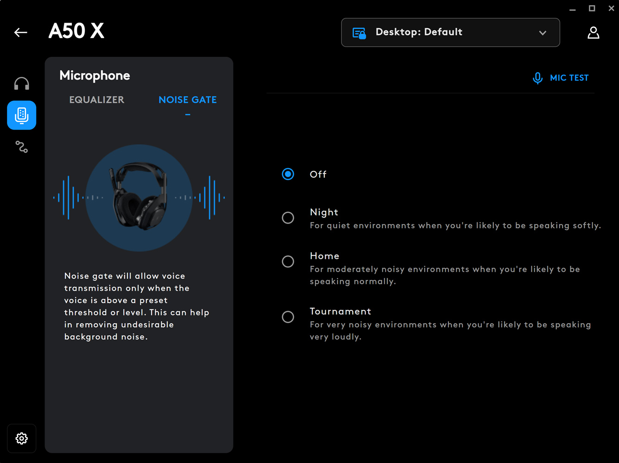Close the G HUB window

(611, 8)
